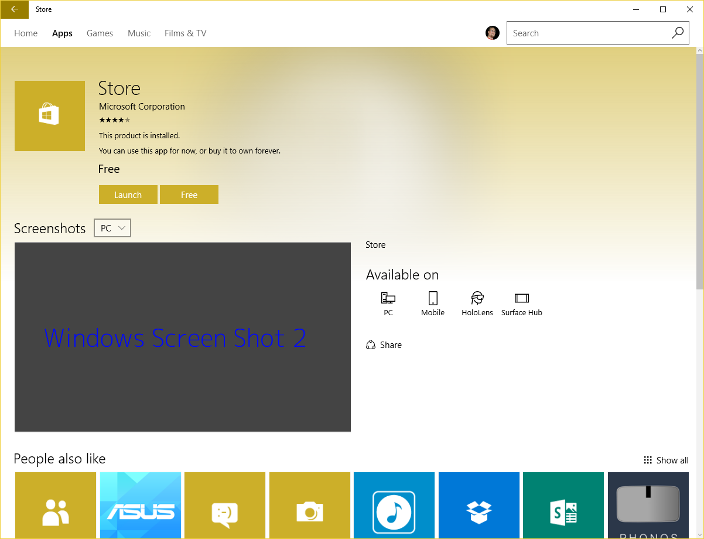Select the Mobile device icon
Screen dimensions: 704x539
pyautogui.click(x=433, y=299)
